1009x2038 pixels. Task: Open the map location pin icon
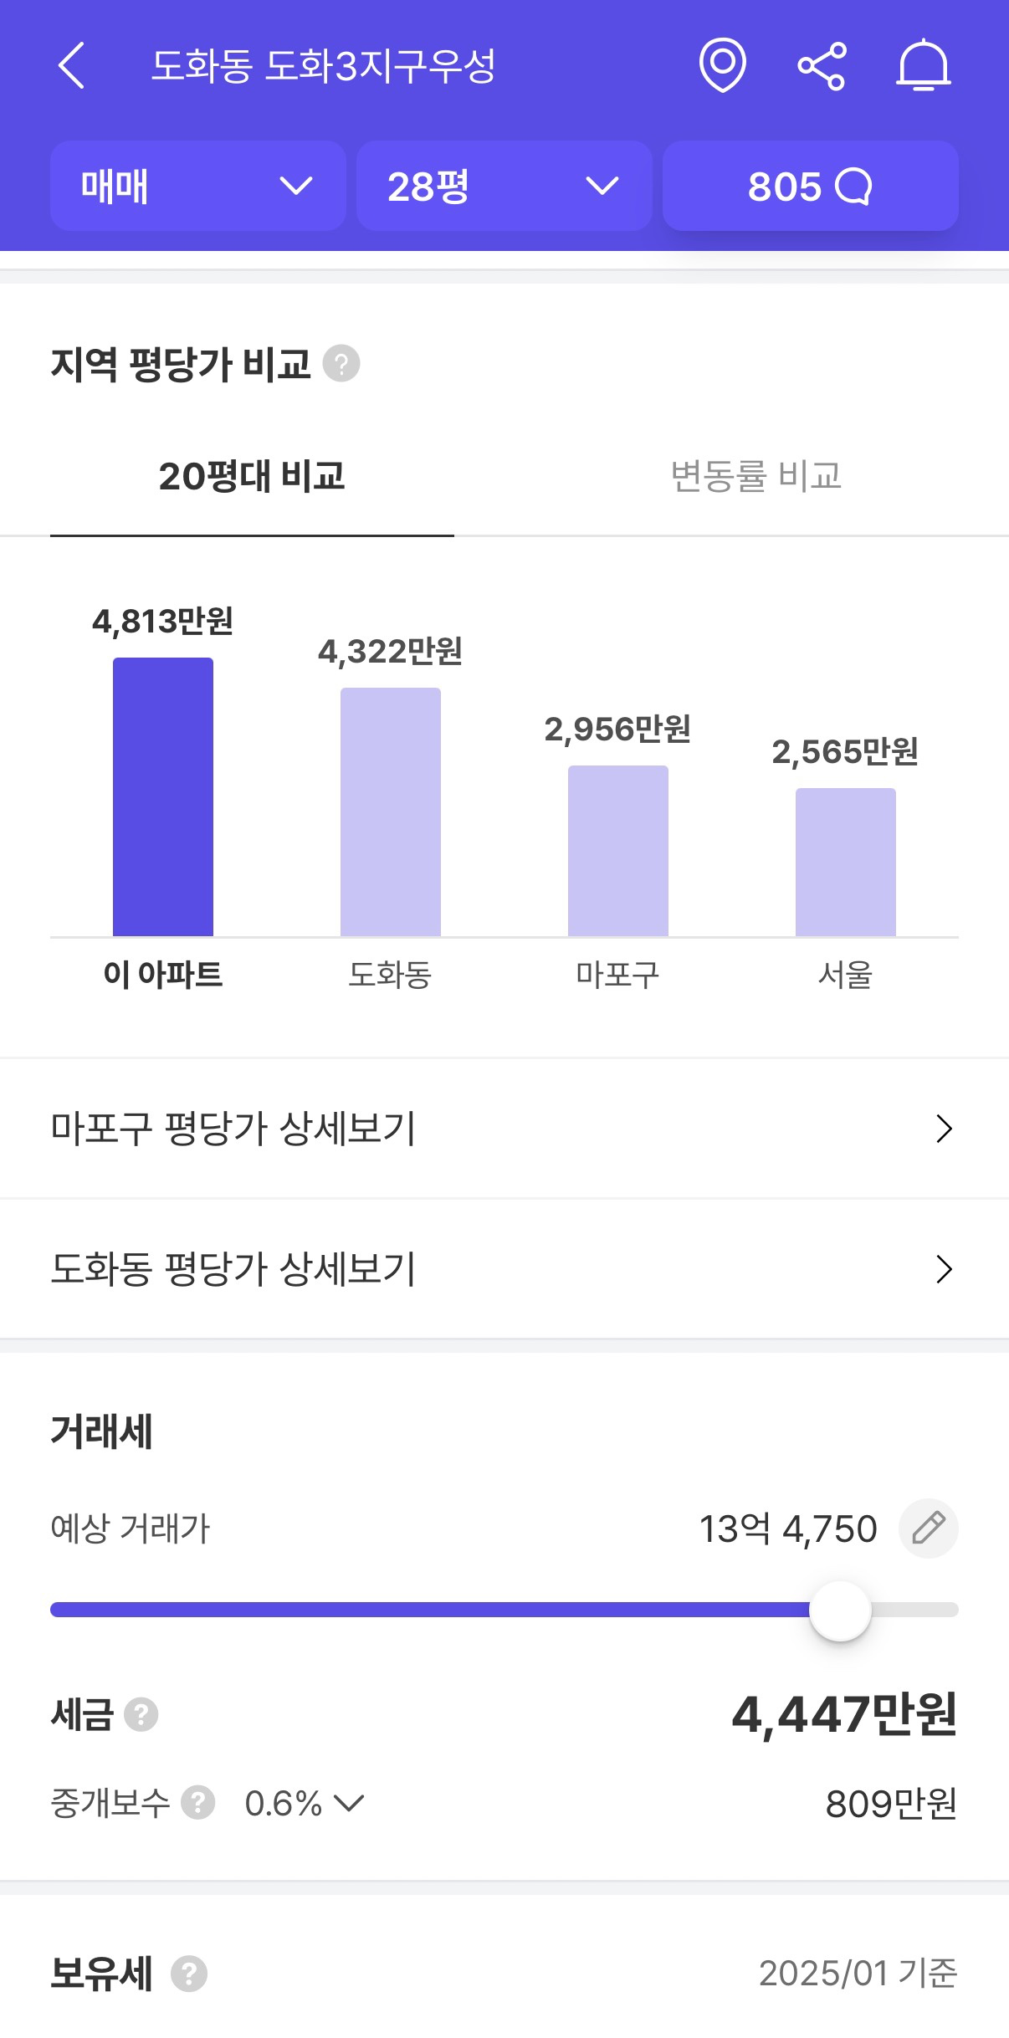coord(722,65)
